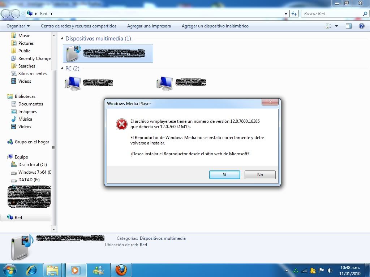Click the Windows Explorer taskbar button
The image size is (370, 277).
coord(52,270)
